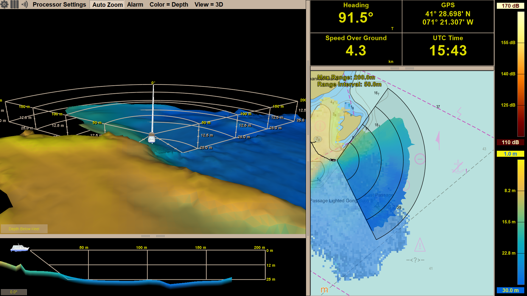This screenshot has height=296, width=527.
Task: Cycle the Color = Depth option
Action: click(x=169, y=4)
